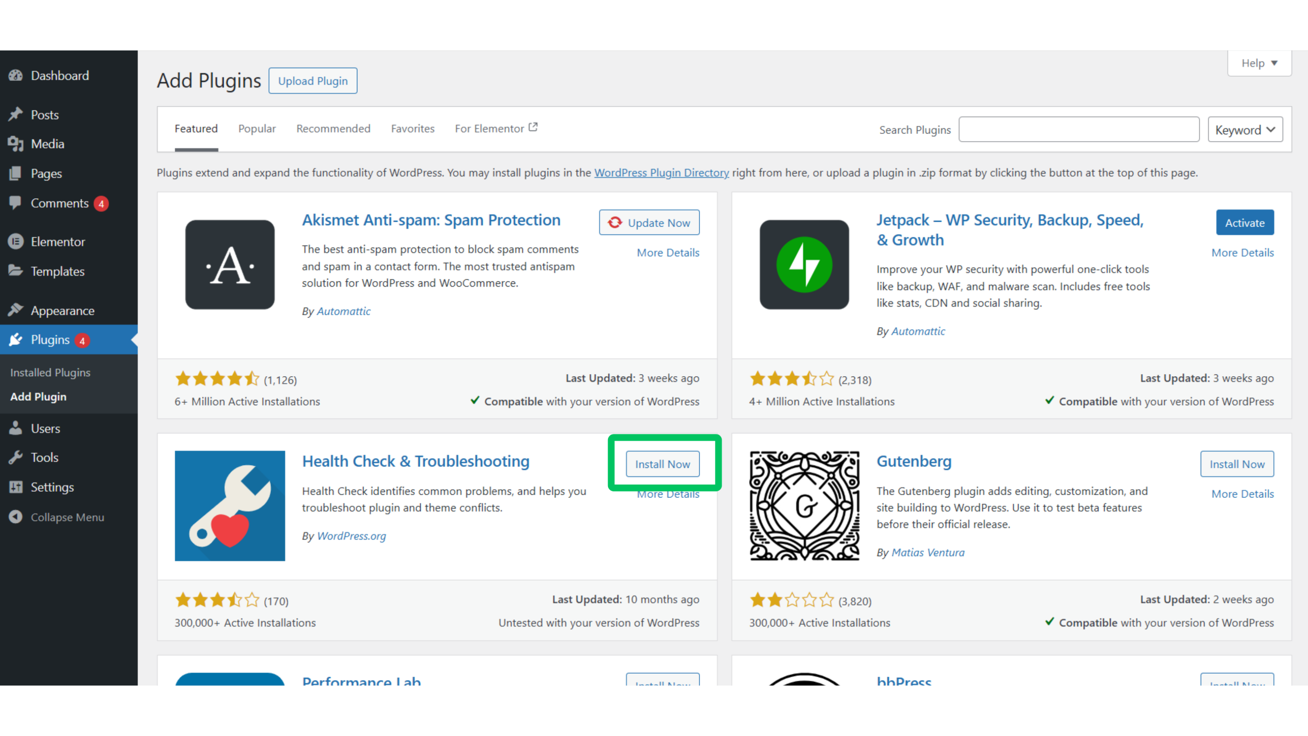Click the Appearance paintbrush icon
The width and height of the screenshot is (1308, 736).
[x=16, y=310]
